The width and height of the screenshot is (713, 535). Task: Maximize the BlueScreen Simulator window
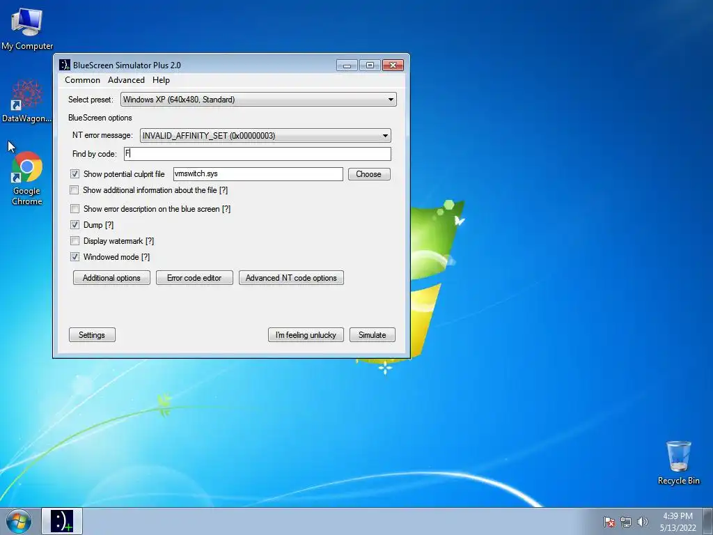tap(370, 65)
